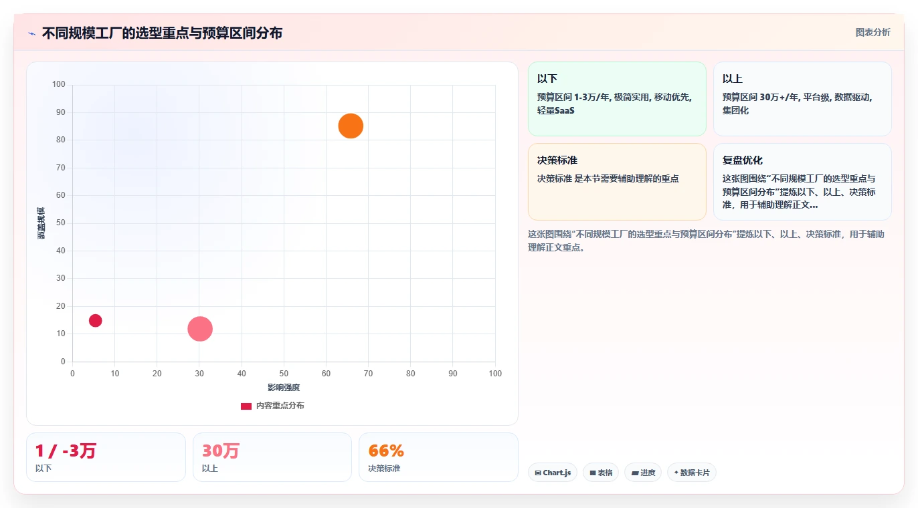The height and width of the screenshot is (508, 918).
Task: Open the 表格 tag
Action: [x=601, y=473]
